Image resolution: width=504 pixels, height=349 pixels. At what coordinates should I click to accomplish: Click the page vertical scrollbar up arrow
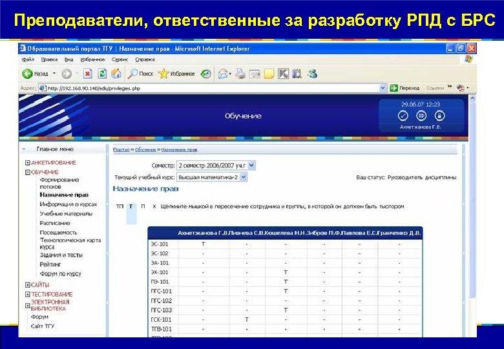[x=472, y=98]
